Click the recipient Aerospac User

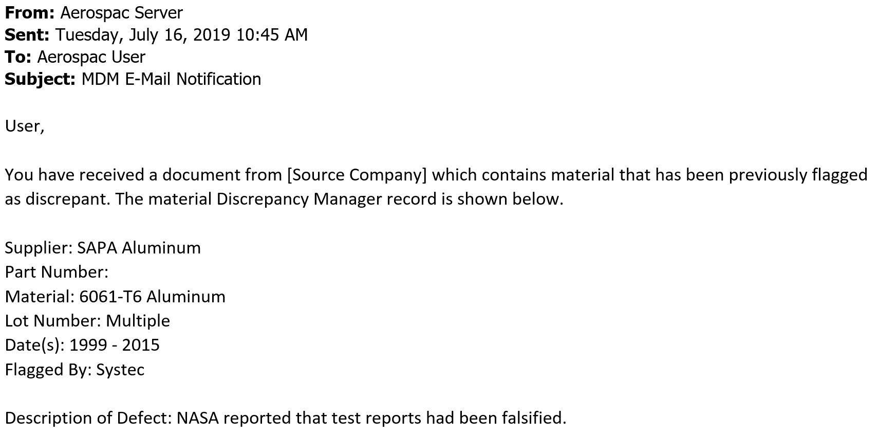pos(91,57)
